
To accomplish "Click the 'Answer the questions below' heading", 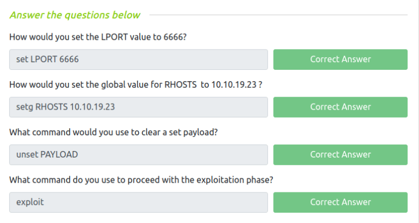I will pyautogui.click(x=75, y=15).
